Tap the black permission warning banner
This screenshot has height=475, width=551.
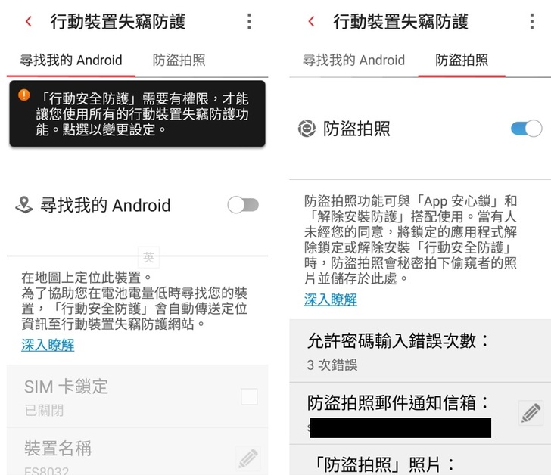coord(138,113)
